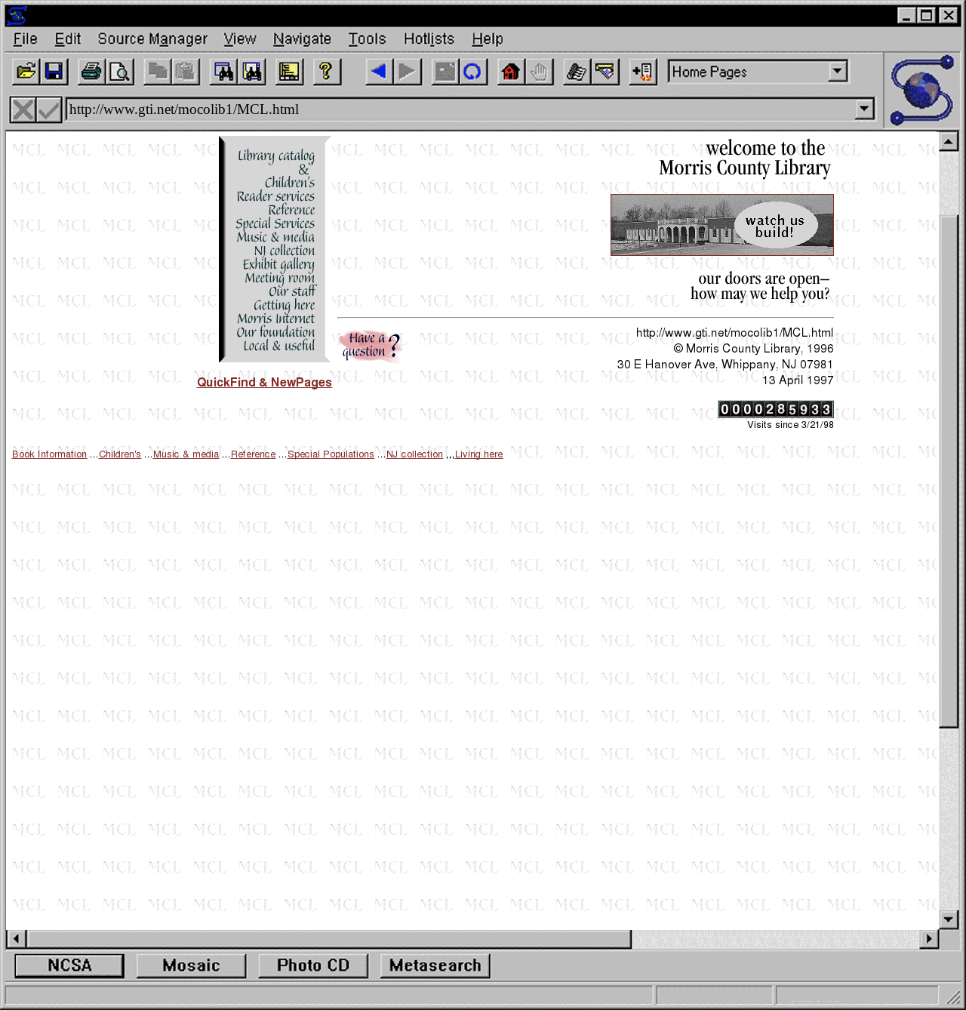Viewport: 966px width, 1010px height.
Task: Click the QuickFind & NewPages link
Action: (x=264, y=383)
